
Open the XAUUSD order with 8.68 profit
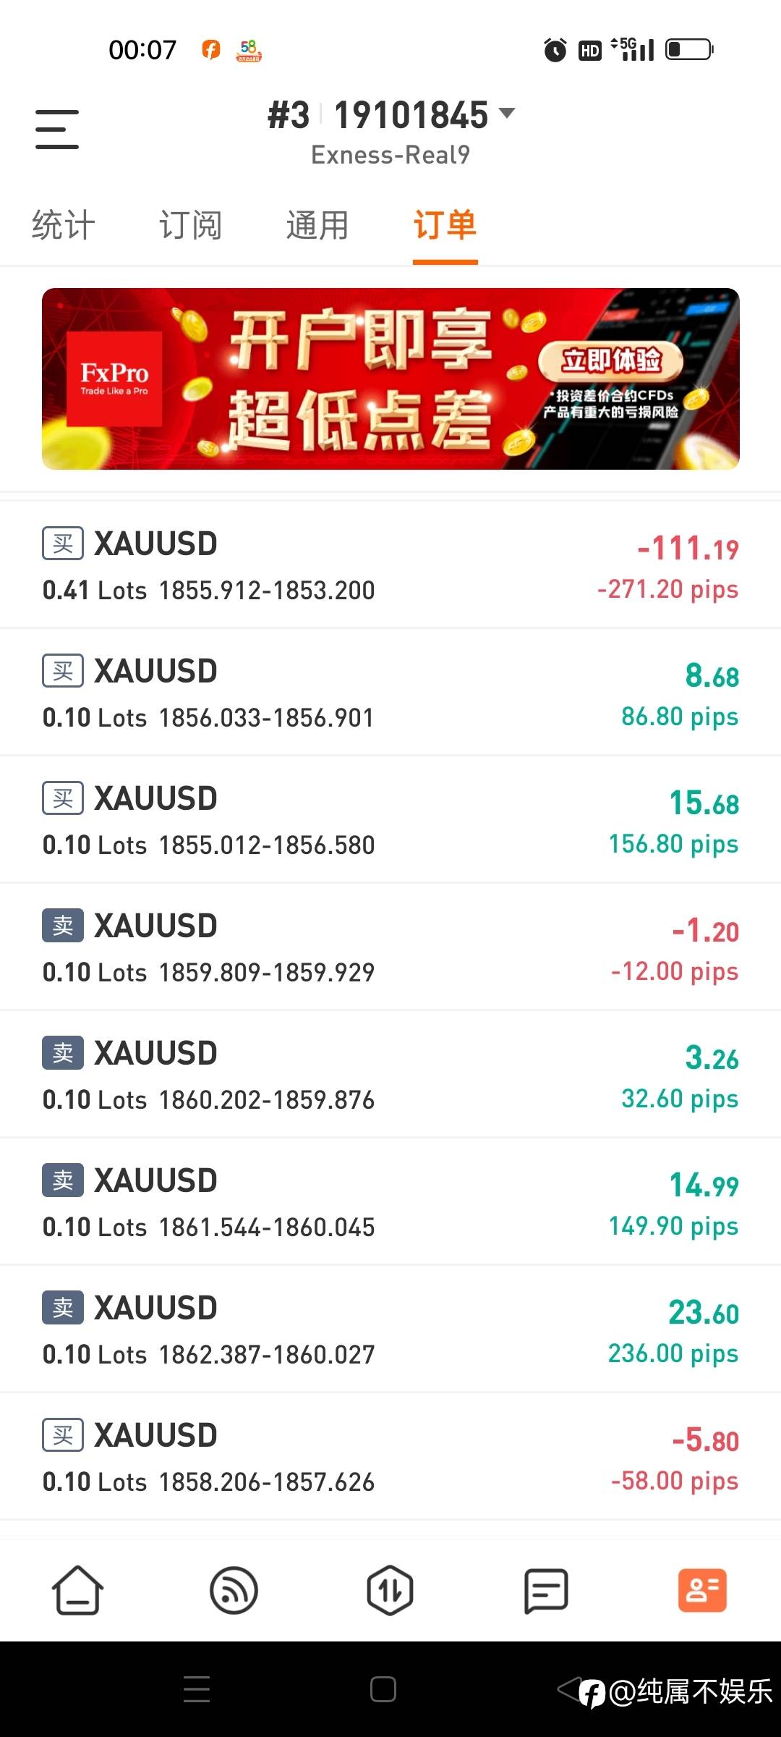click(390, 693)
